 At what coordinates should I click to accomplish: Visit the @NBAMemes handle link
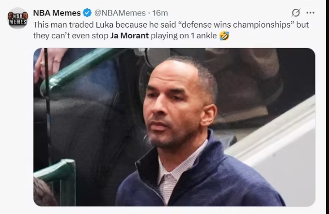(x=119, y=13)
